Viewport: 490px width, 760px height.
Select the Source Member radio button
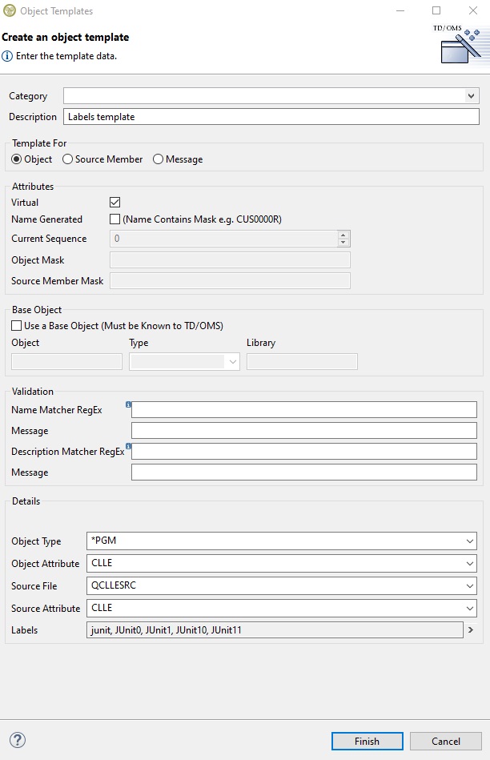[68, 159]
